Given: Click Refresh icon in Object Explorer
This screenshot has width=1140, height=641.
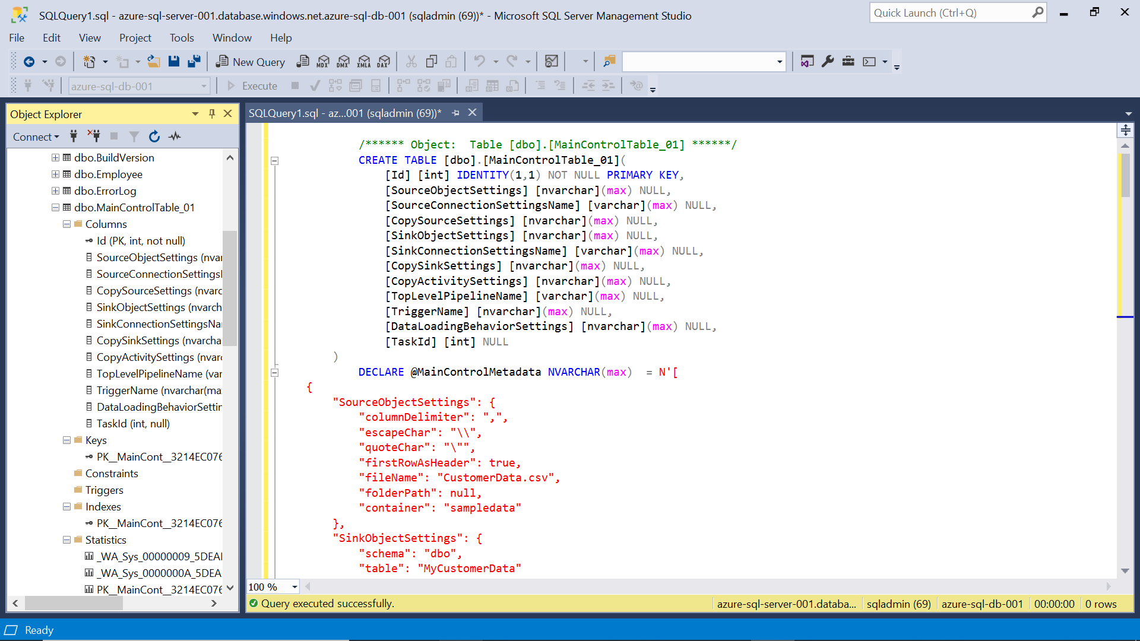Looking at the screenshot, I should point(154,137).
